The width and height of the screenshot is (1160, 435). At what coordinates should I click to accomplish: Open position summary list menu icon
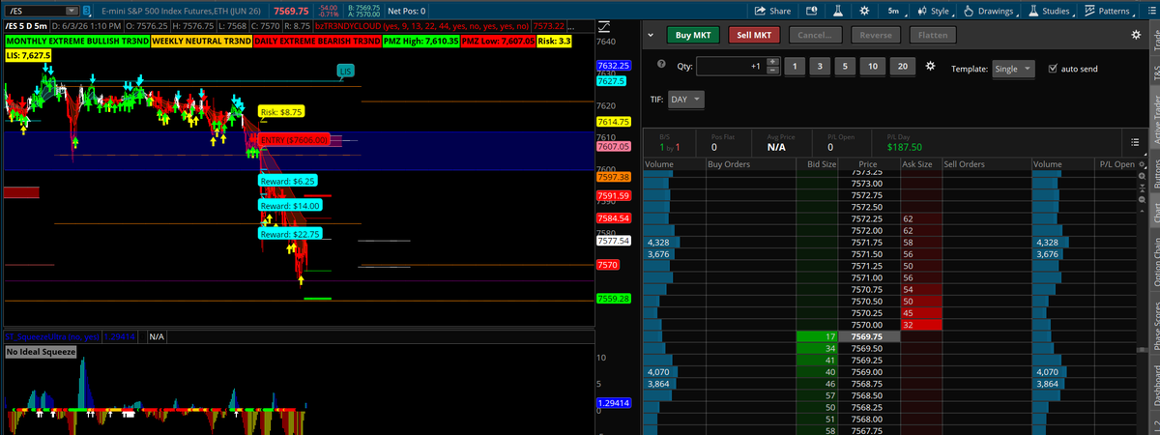click(x=1136, y=143)
